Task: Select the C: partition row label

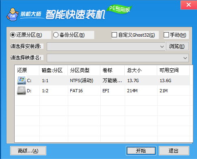Action: click(29, 81)
